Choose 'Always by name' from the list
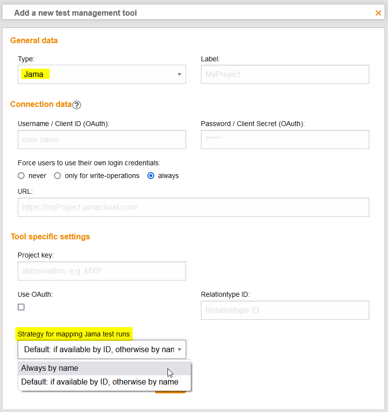The image size is (388, 412). coord(50,368)
